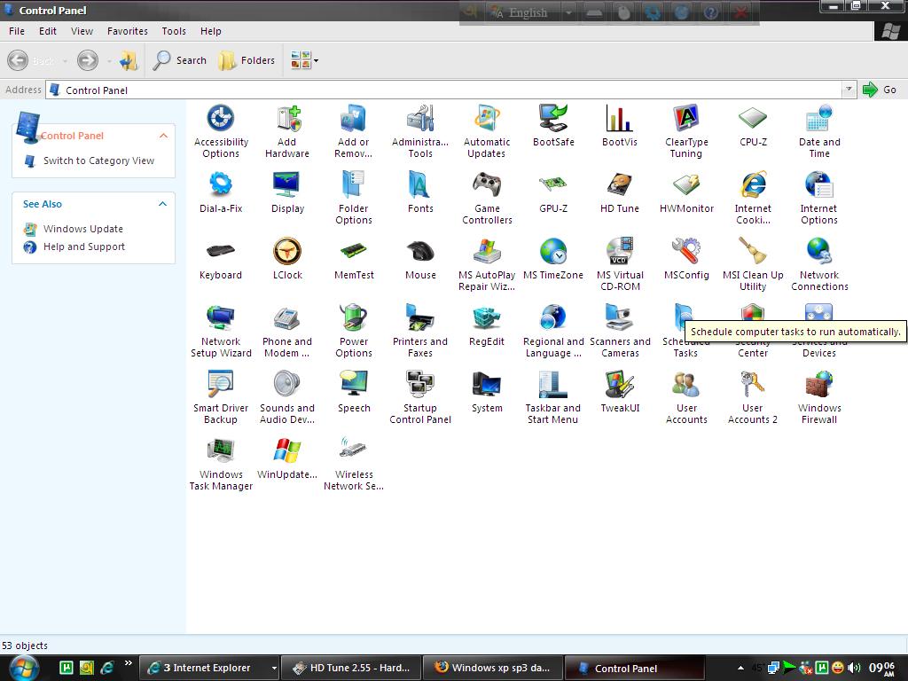
Task: Open Add or Remove Programs icon
Action: coord(353,119)
